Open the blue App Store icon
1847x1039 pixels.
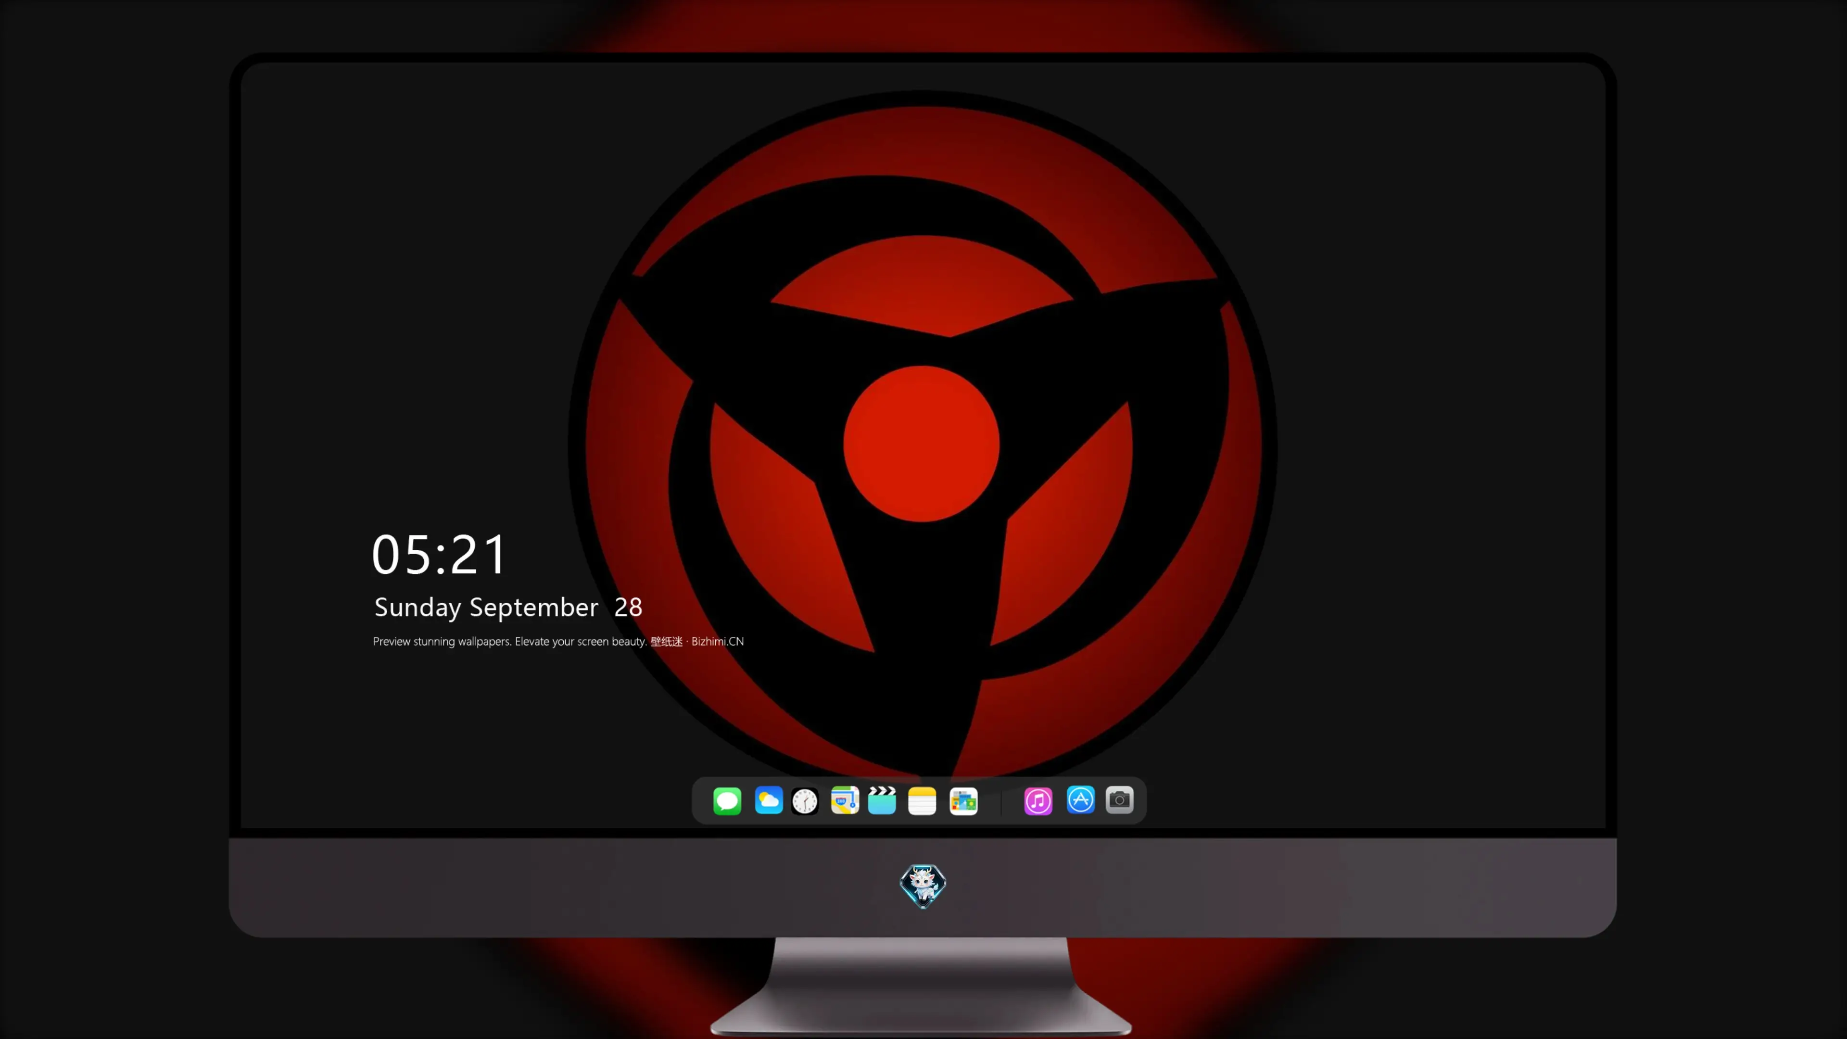(x=1080, y=800)
